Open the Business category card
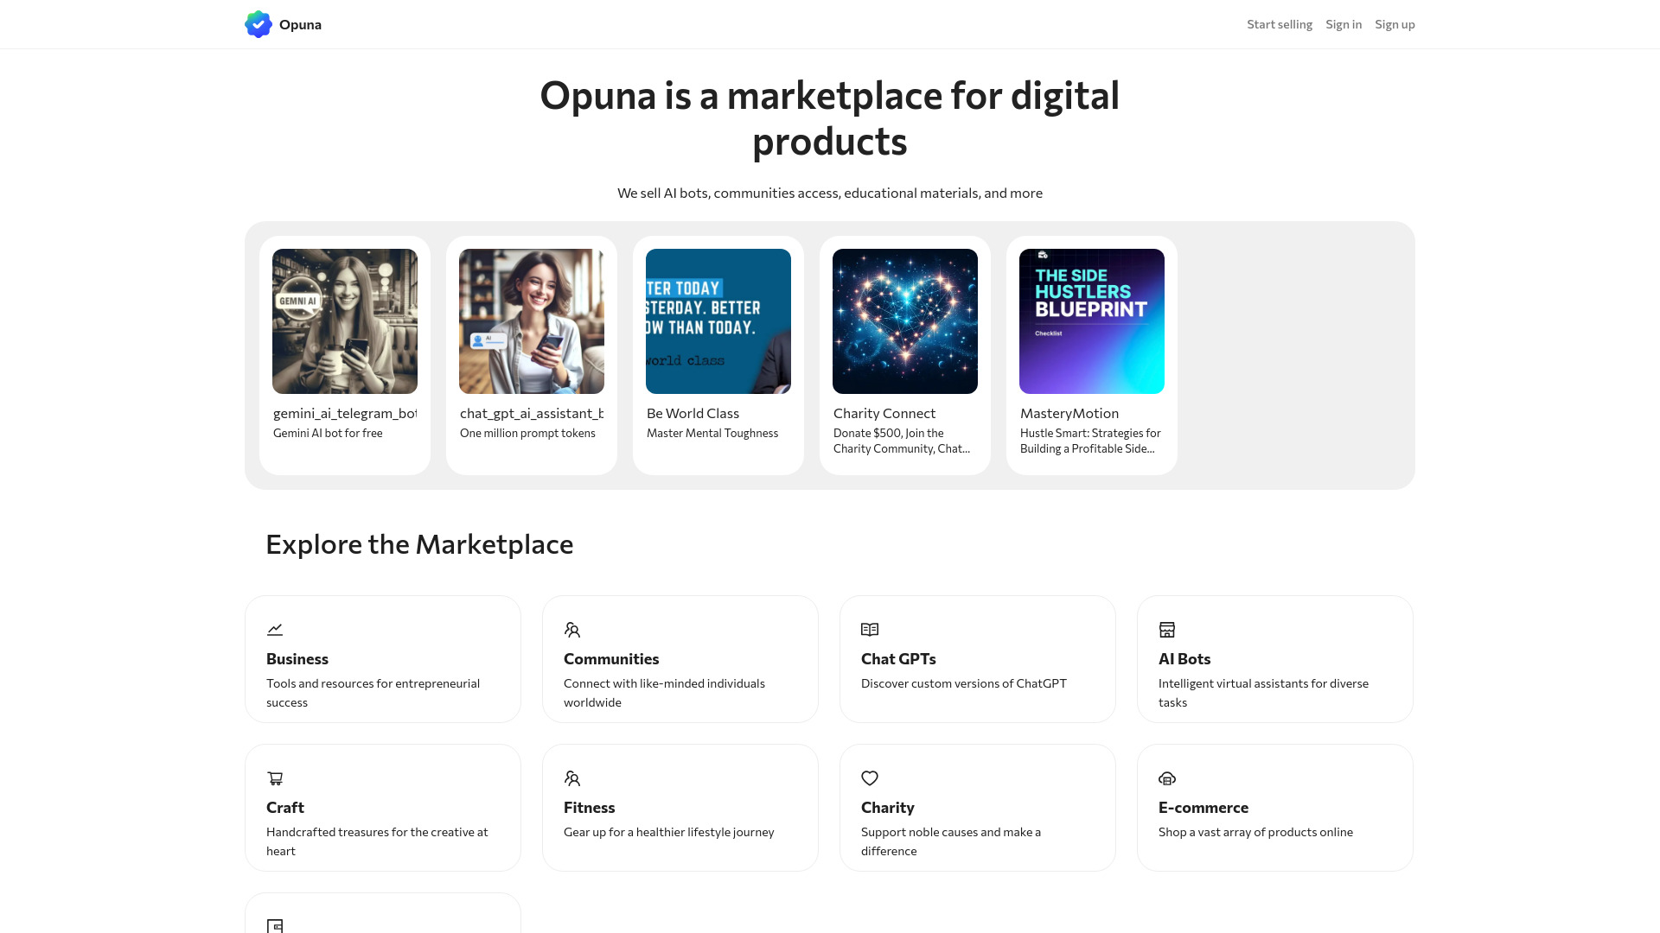 (383, 658)
